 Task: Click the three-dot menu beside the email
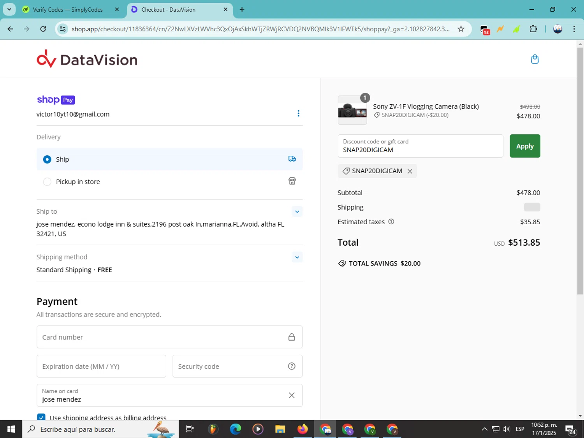pyautogui.click(x=298, y=113)
